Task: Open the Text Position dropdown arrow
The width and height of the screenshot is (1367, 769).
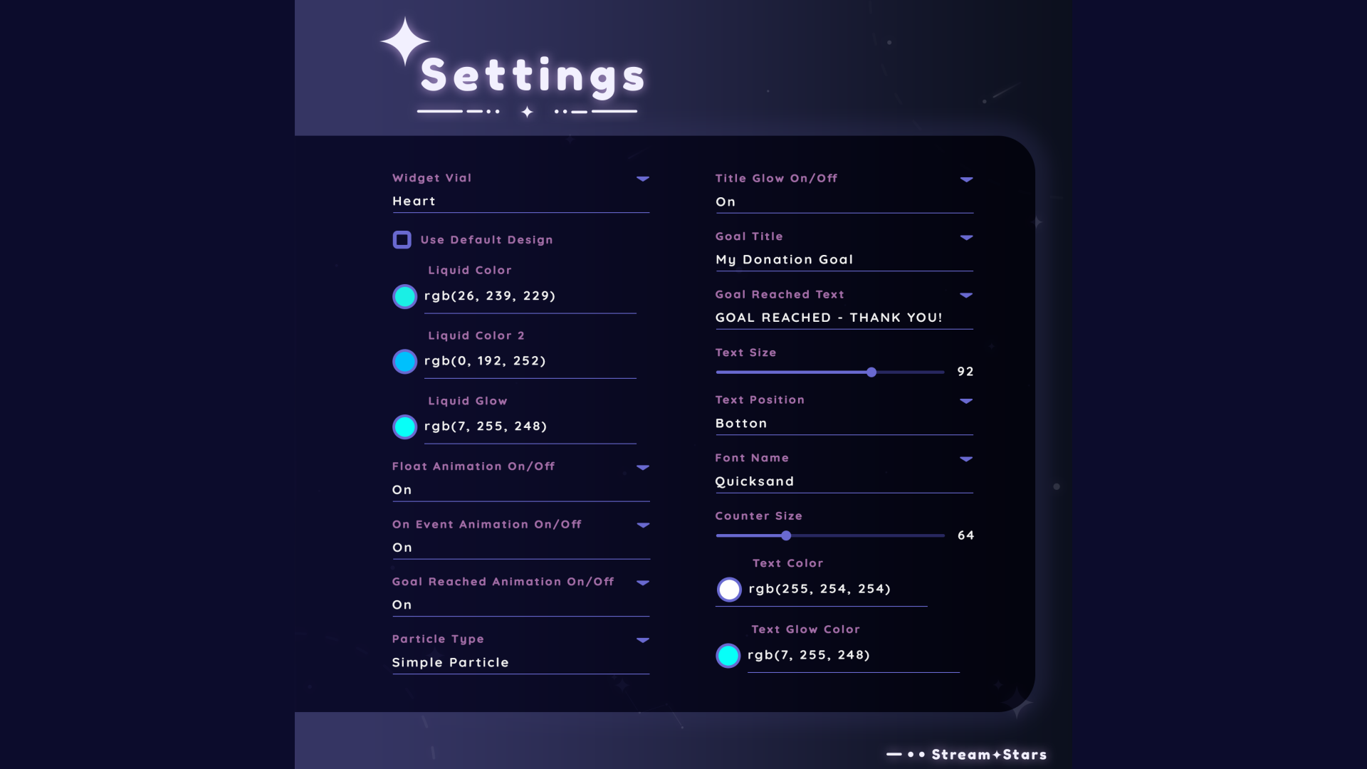Action: point(966,401)
